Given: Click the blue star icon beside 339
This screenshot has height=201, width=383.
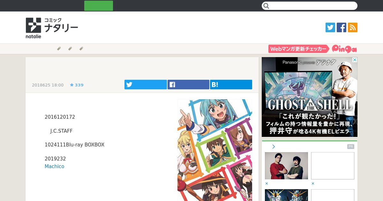Looking at the screenshot, I should click(72, 85).
